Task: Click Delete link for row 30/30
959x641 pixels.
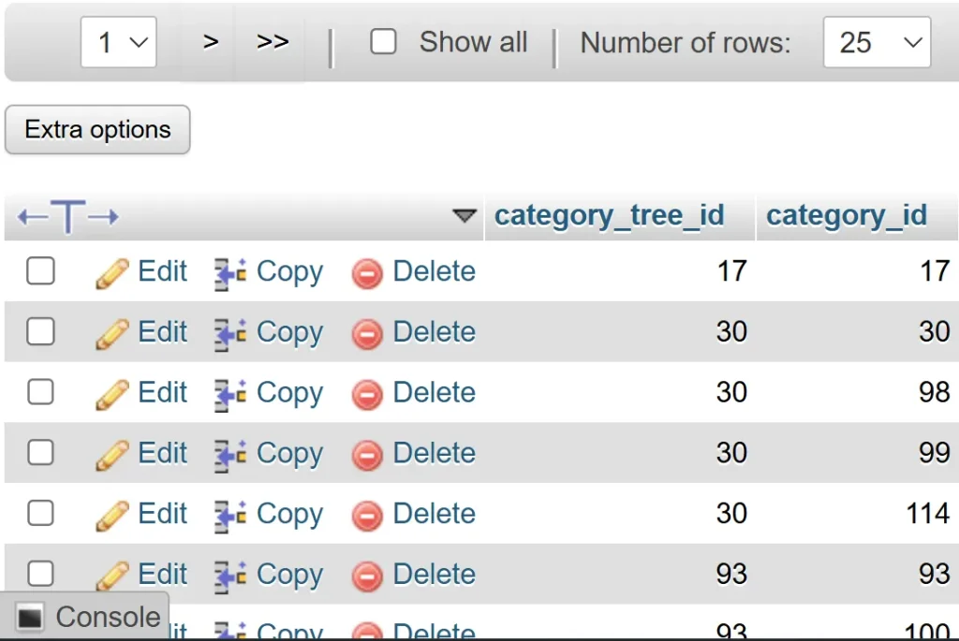Action: 434,332
